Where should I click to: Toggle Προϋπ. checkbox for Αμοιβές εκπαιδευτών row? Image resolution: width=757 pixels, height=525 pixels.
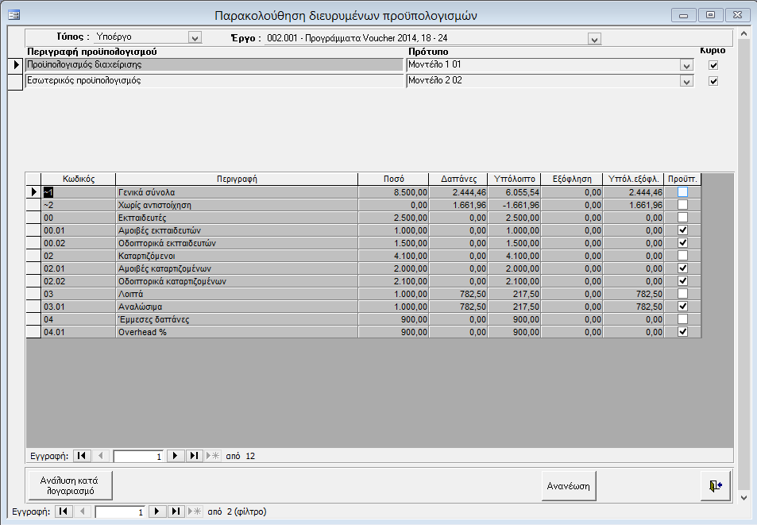click(x=682, y=230)
